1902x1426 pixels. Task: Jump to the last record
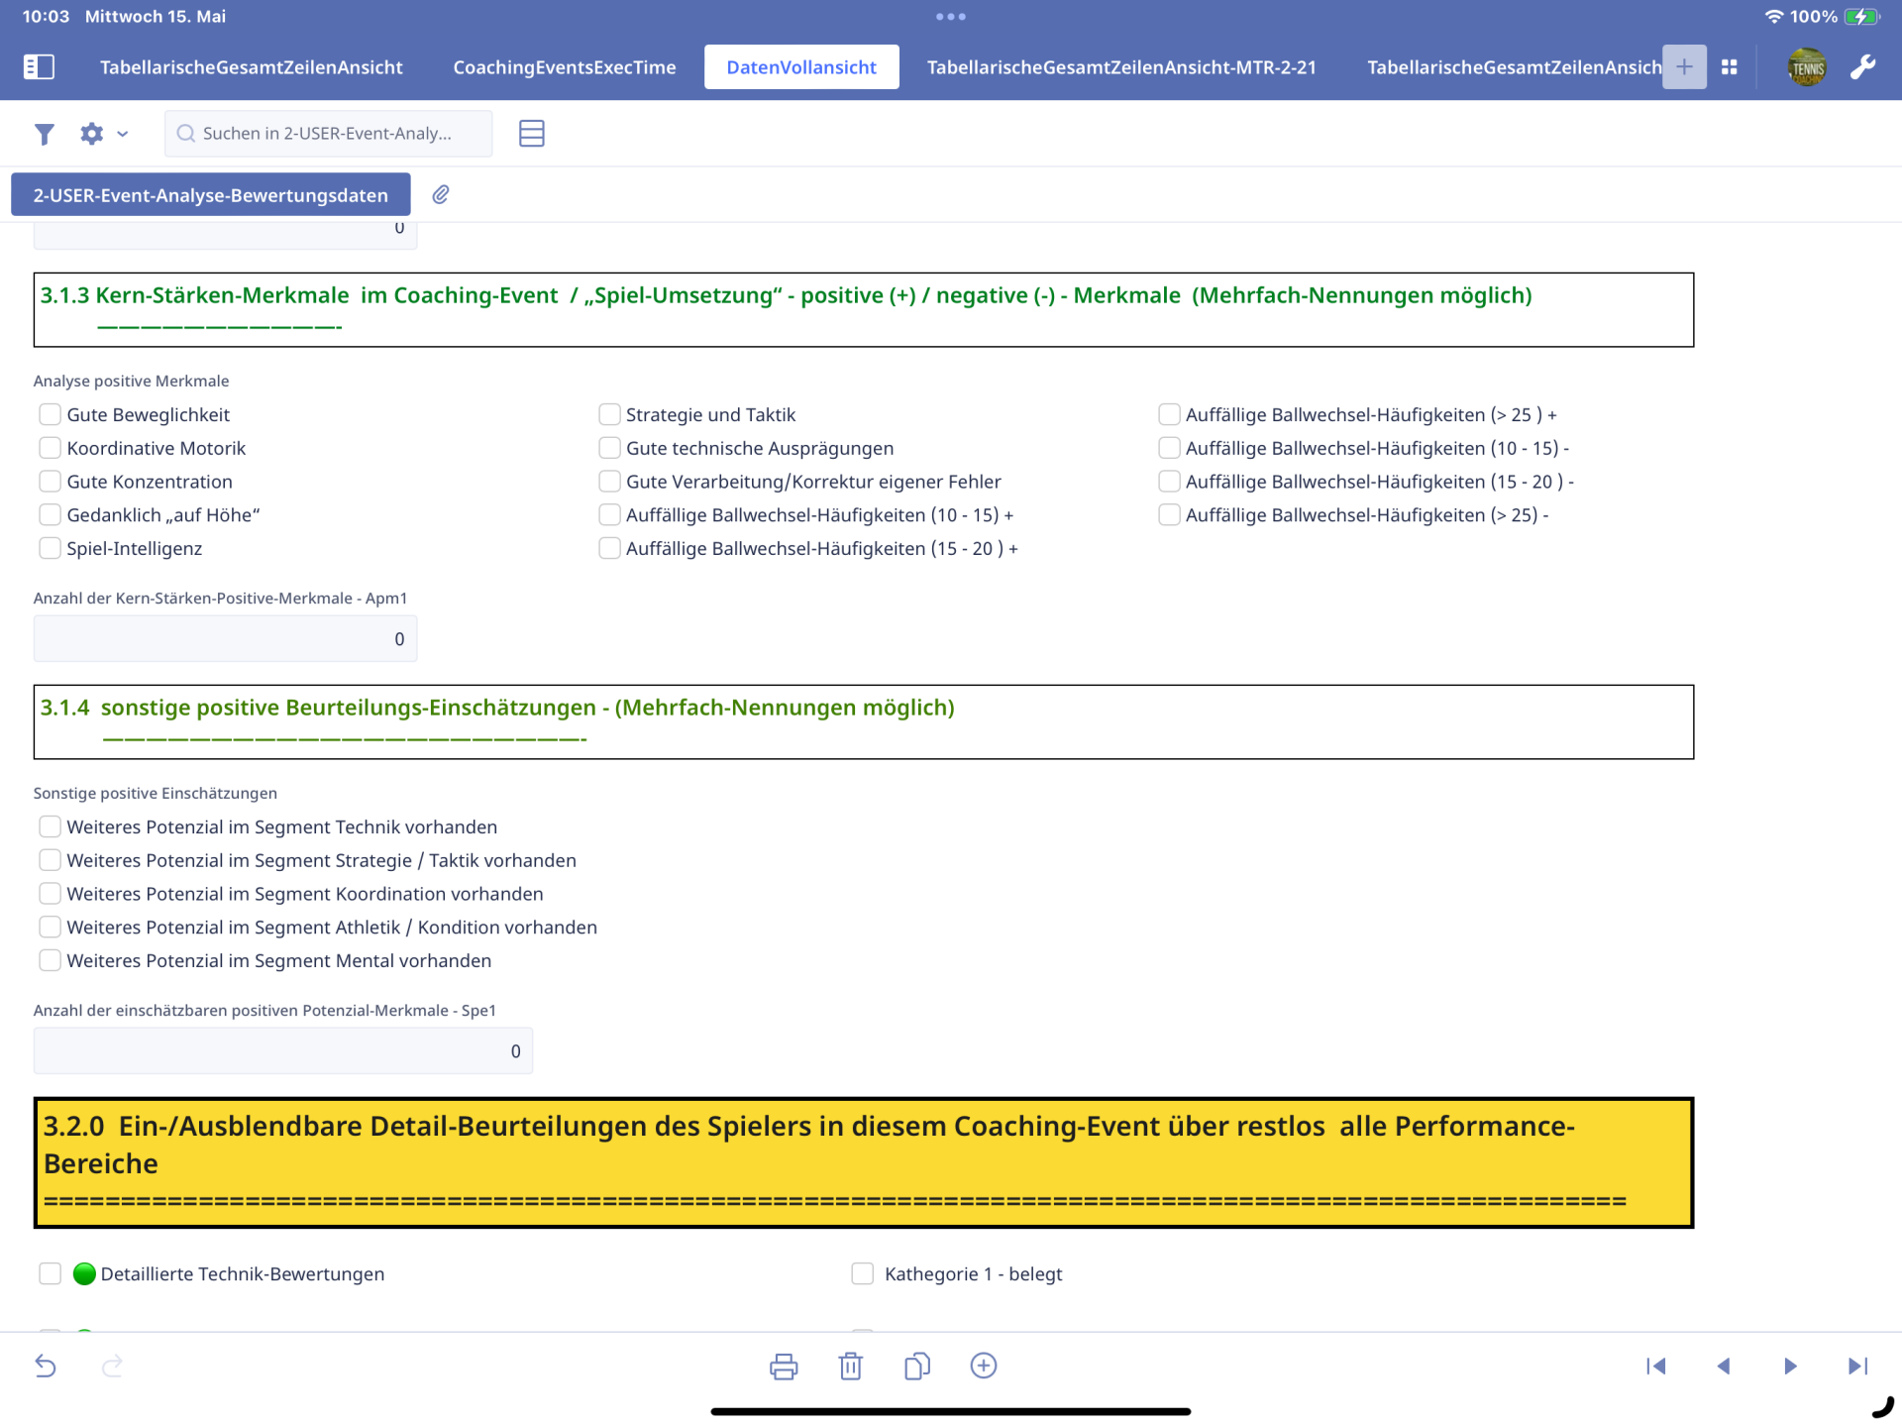pos(1857,1367)
